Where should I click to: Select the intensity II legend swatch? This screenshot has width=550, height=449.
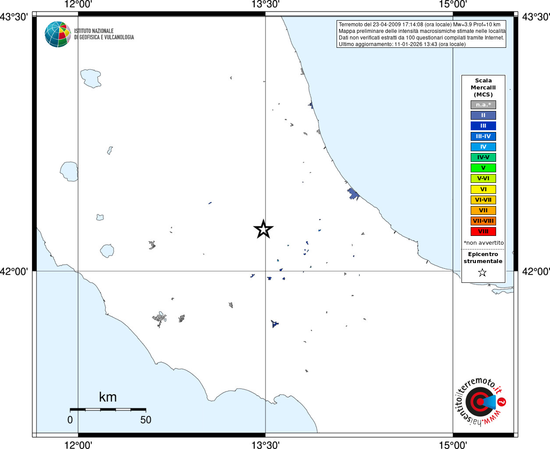[483, 115]
